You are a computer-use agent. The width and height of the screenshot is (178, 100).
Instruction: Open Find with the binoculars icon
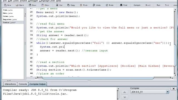click(123, 5)
